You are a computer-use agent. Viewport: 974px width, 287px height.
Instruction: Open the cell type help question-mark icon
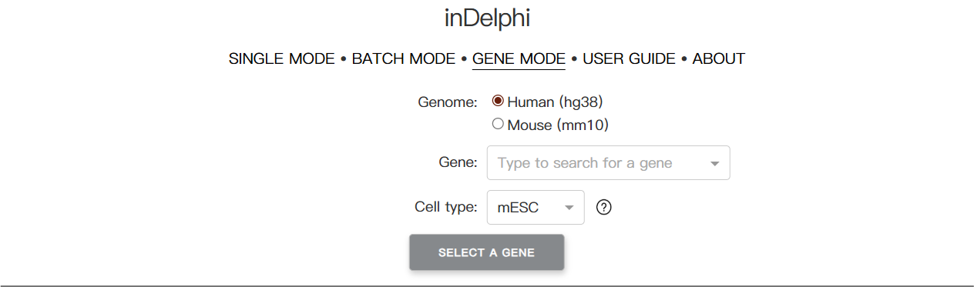[x=604, y=208]
